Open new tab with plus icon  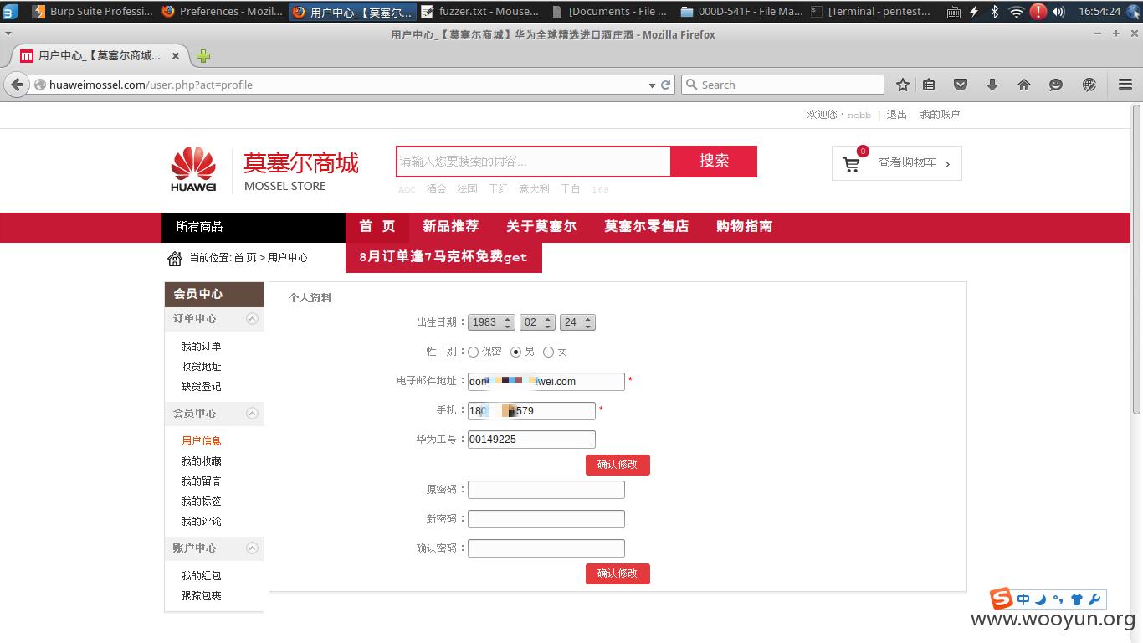click(203, 56)
